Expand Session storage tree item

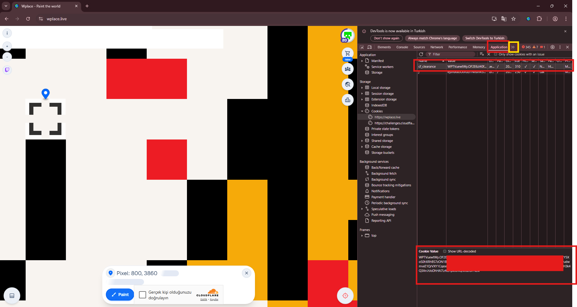pyautogui.click(x=362, y=94)
